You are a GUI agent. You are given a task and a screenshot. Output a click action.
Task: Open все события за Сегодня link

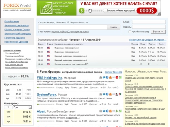click(x=148, y=40)
